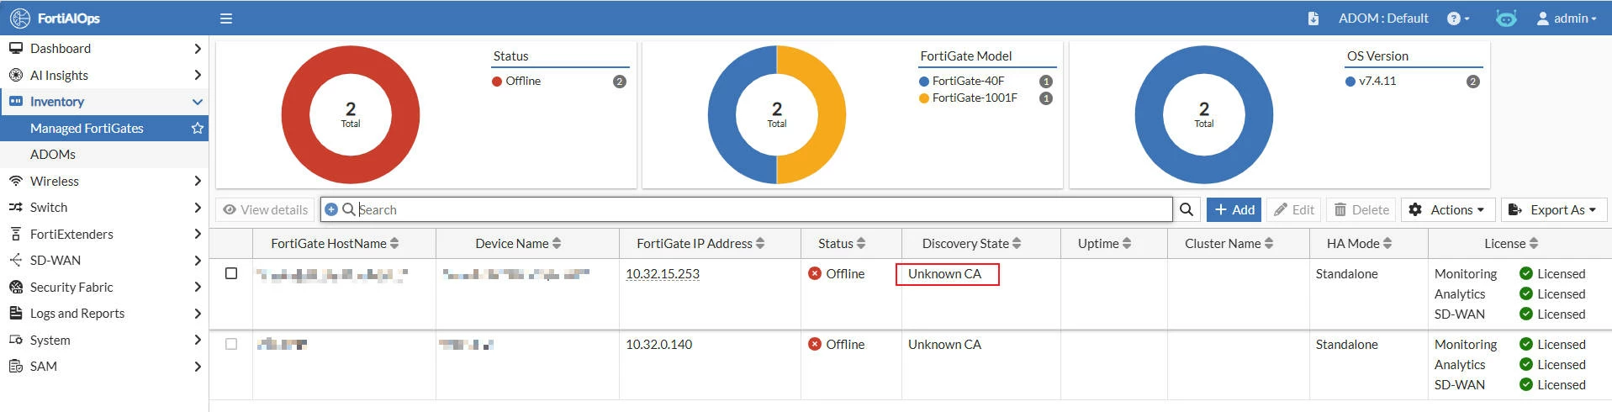Click the search magnifier button
Viewport: 1612px width, 412px height.
point(1187,209)
